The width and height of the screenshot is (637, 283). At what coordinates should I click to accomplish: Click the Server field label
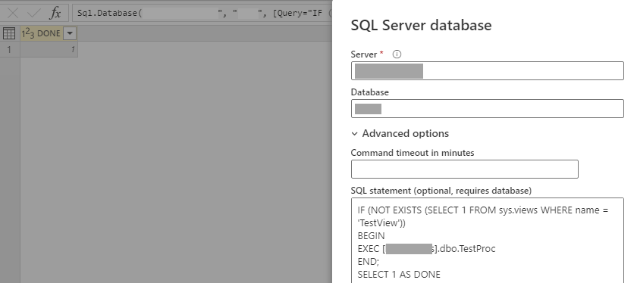coord(364,54)
